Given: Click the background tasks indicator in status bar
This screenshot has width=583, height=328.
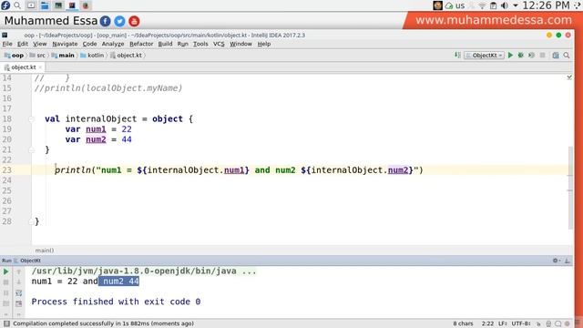Looking at the screenshot, I should point(568,323).
